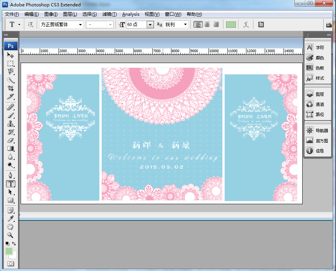Click the font size field showing 60 点
The height and width of the screenshot is (271, 336).
[x=136, y=24]
